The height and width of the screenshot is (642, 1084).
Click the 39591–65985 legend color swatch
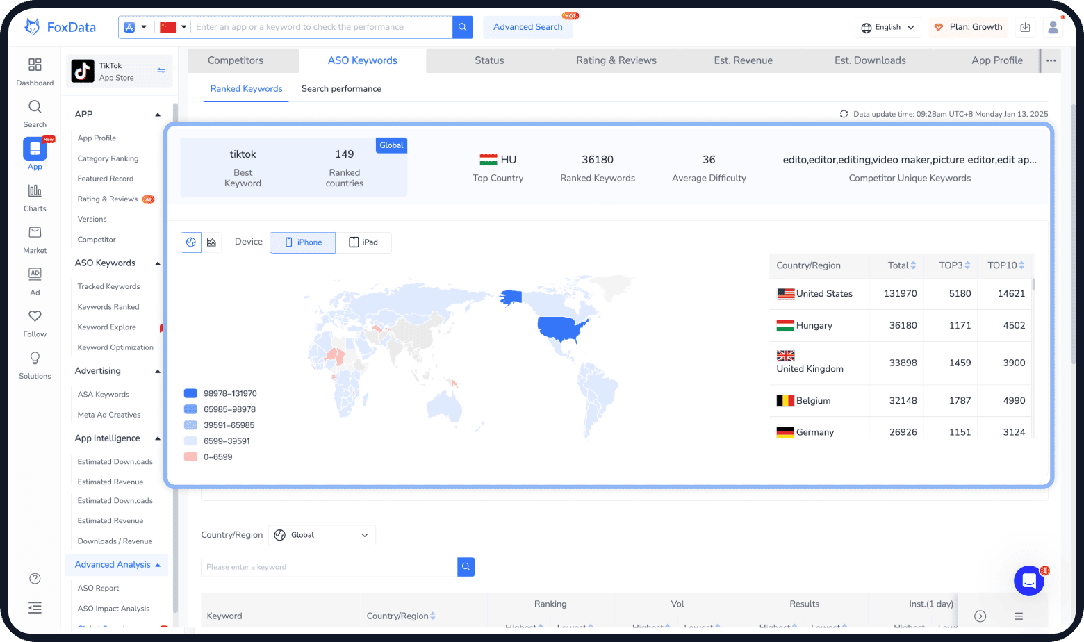click(x=190, y=425)
